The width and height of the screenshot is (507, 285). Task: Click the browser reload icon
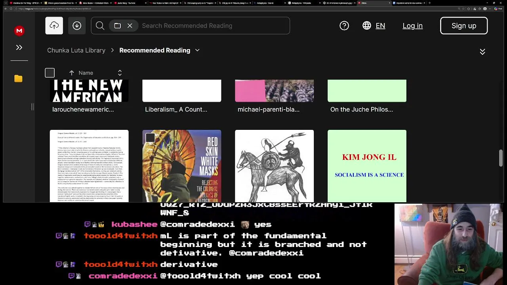point(11,9)
